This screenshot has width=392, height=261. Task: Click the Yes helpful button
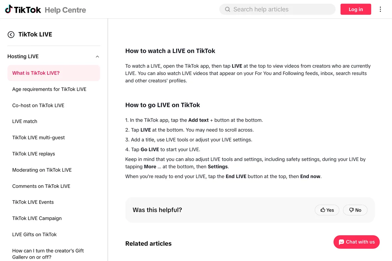pyautogui.click(x=327, y=210)
